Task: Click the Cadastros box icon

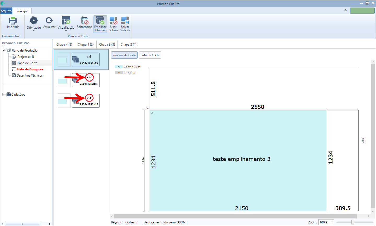Action: tap(9, 94)
